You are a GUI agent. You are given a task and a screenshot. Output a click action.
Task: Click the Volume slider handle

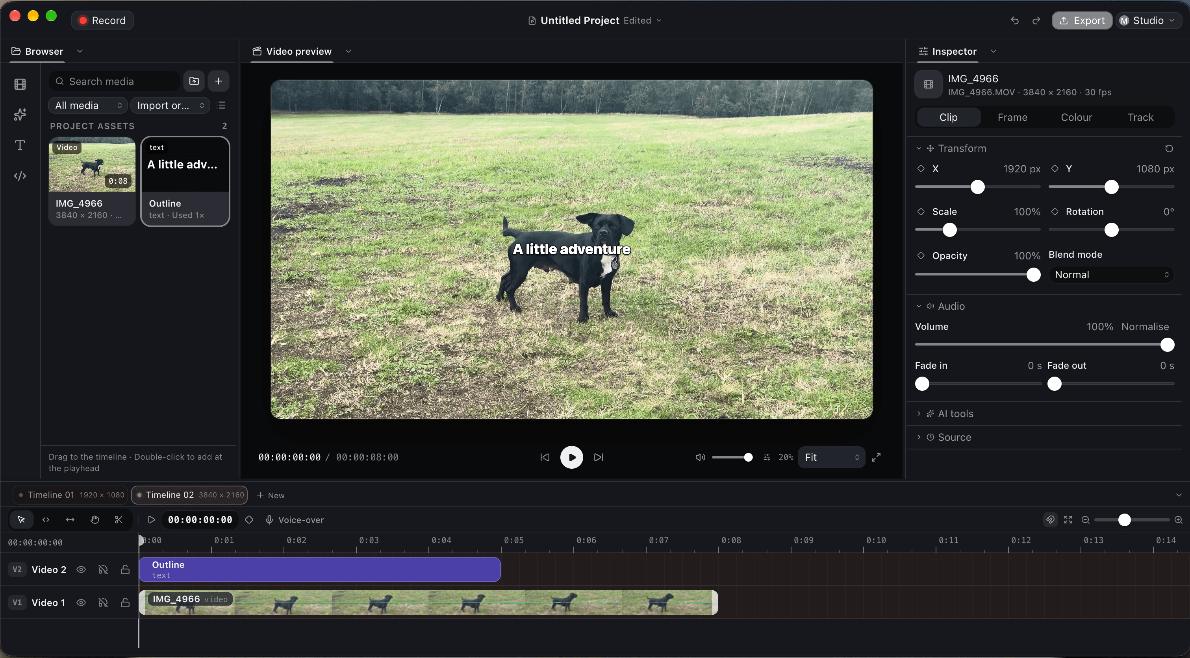1167,344
